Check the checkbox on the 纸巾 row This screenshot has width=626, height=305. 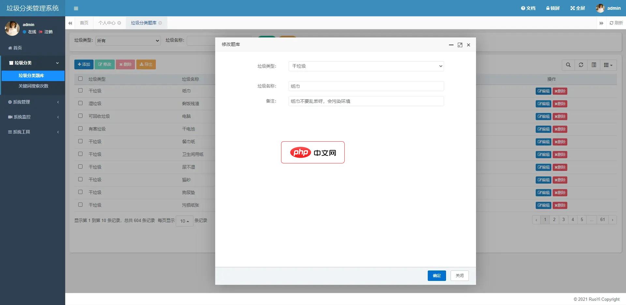pos(80,90)
